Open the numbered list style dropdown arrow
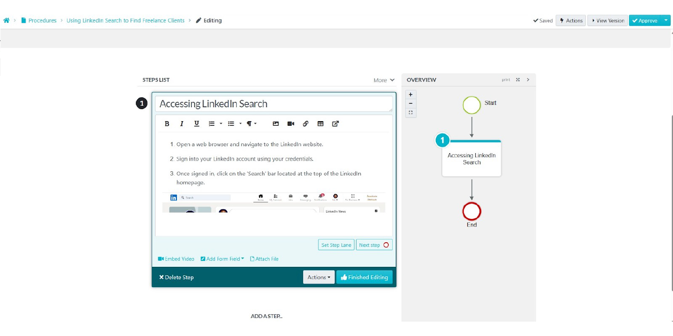 coord(221,124)
